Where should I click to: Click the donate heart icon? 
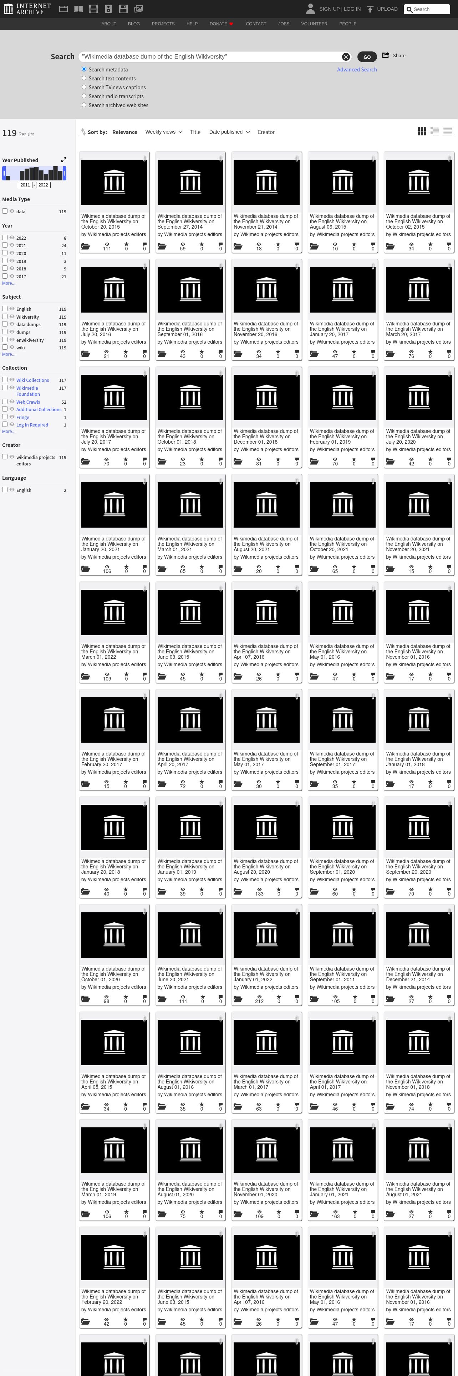coord(231,24)
